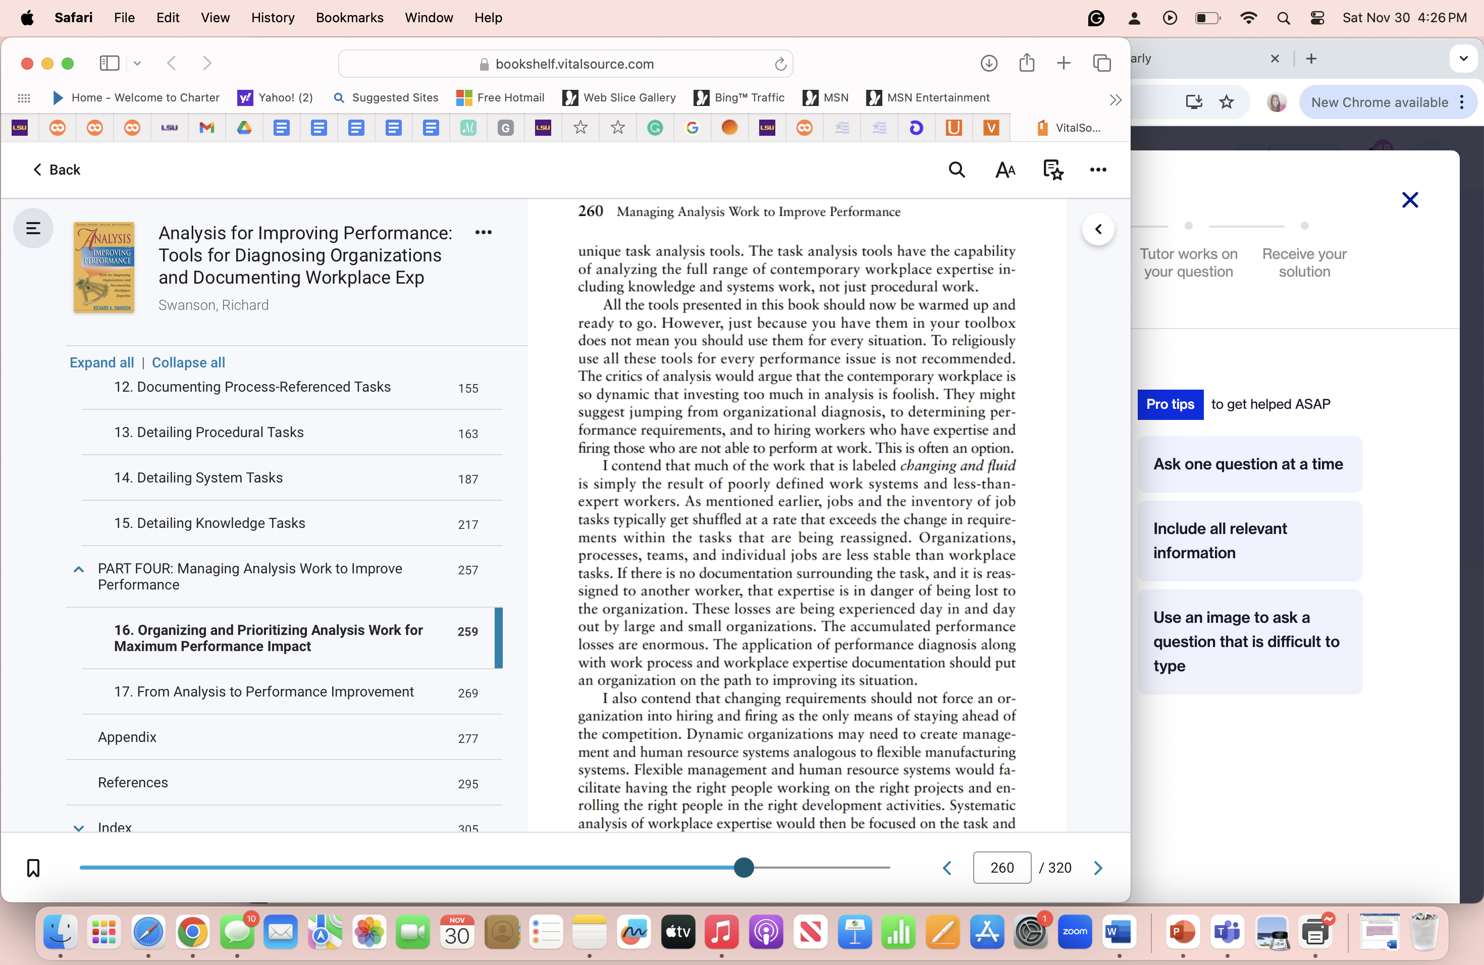Show the Safari tab overview icon
This screenshot has height=965, width=1484.
click(x=1102, y=63)
